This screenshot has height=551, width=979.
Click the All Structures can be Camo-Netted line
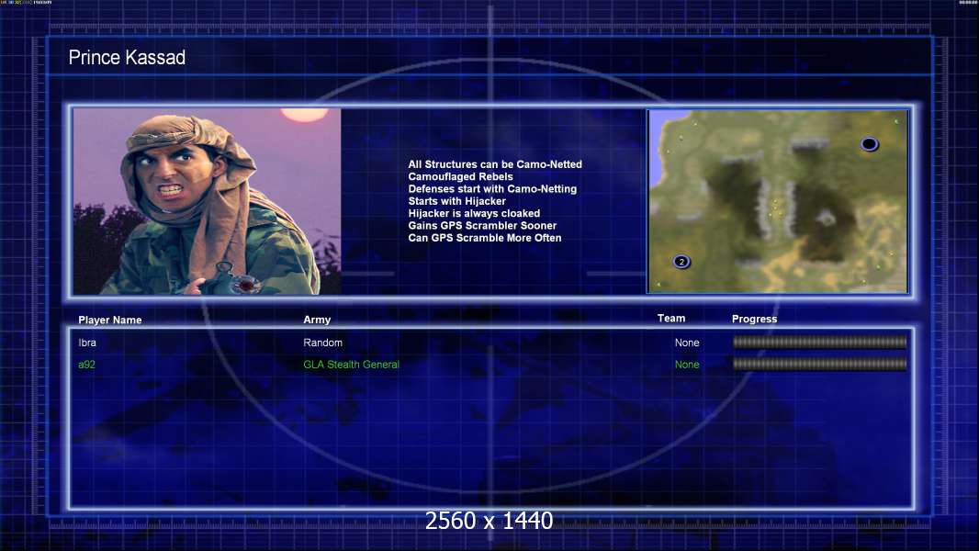tap(495, 164)
